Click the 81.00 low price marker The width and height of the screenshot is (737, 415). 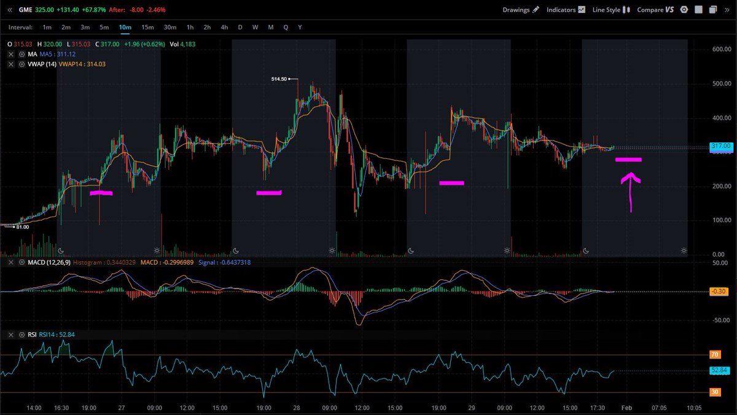[23, 227]
